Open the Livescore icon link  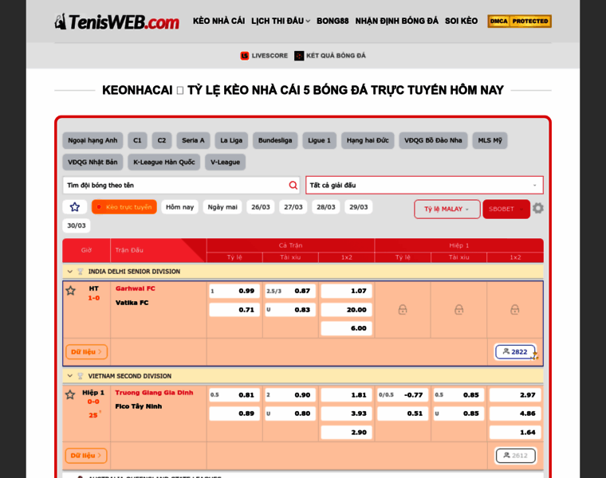tap(245, 56)
